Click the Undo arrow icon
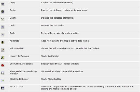The height and width of the screenshot is (92, 140). [3, 27]
